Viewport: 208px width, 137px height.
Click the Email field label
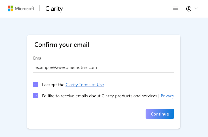tap(38, 58)
